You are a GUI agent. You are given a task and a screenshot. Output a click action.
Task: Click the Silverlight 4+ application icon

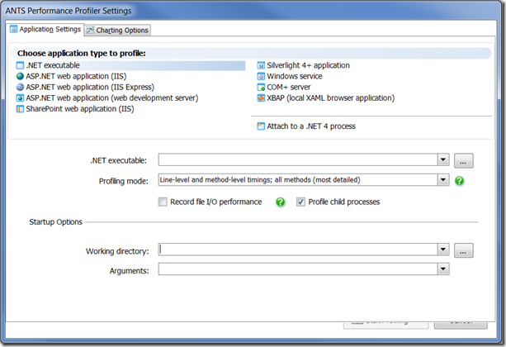point(261,65)
